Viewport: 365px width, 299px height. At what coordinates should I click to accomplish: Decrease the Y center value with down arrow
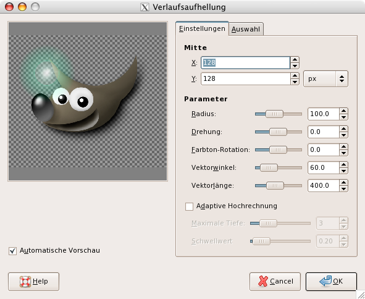click(x=295, y=82)
